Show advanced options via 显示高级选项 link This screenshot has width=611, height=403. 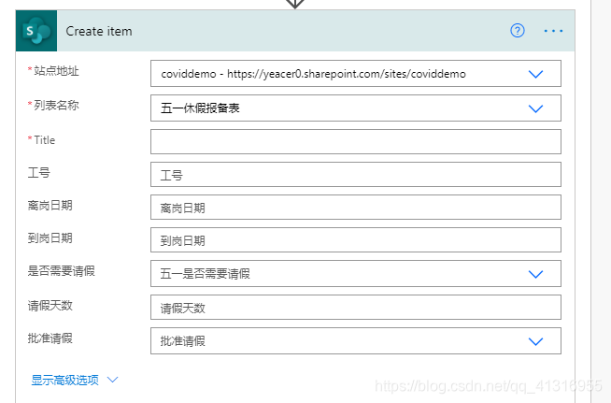pos(64,380)
